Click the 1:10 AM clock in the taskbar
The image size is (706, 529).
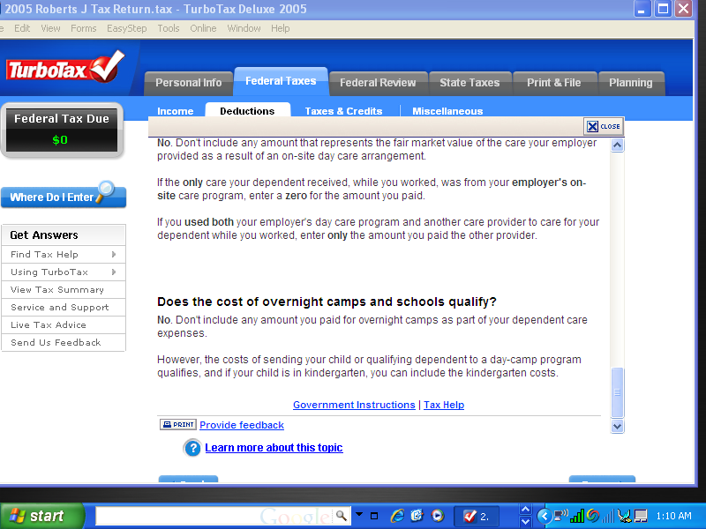pyautogui.click(x=673, y=516)
